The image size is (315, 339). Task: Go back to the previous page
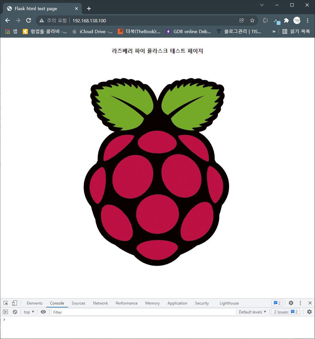pos(8,21)
